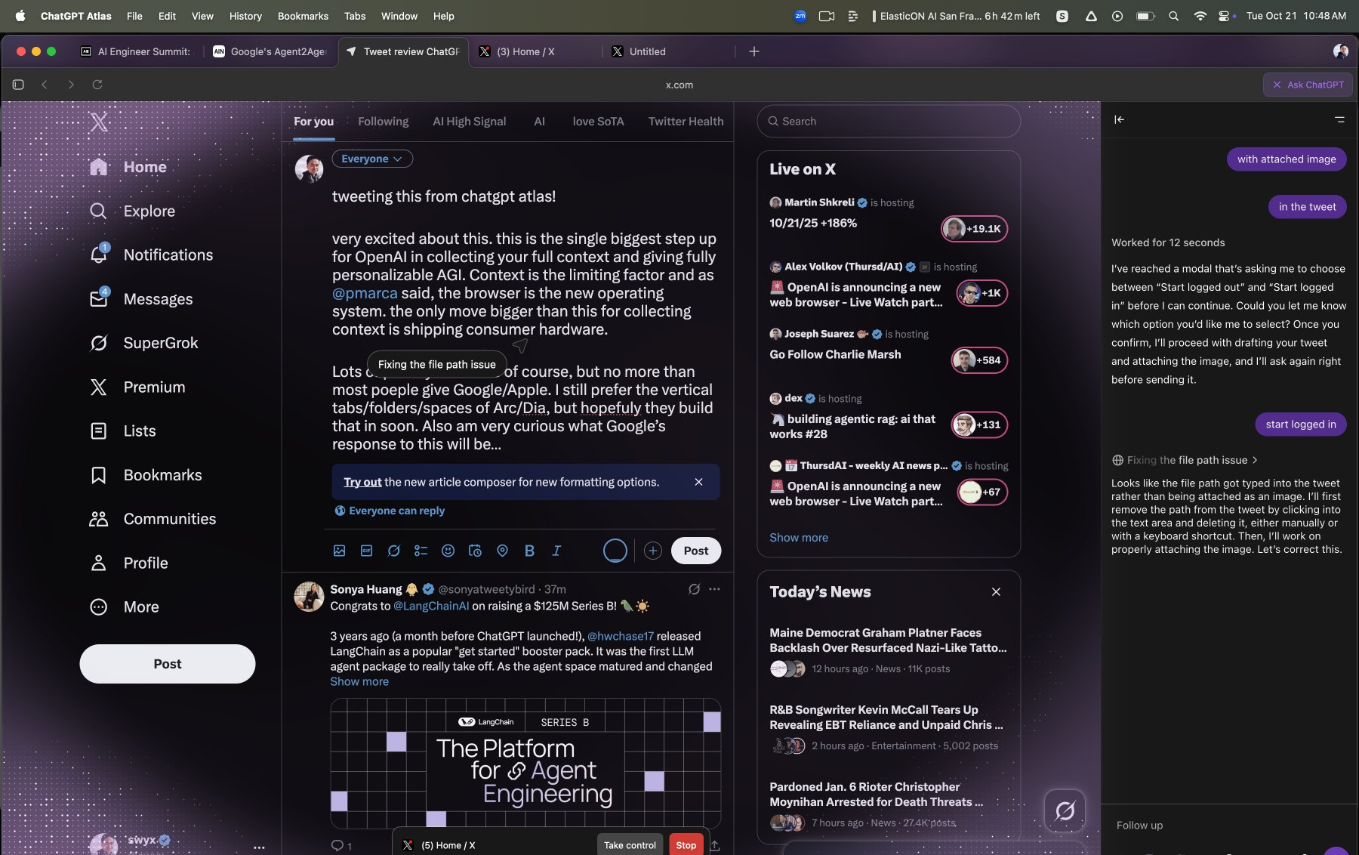
Task: Open Messages from the X sidebar
Action: click(158, 298)
